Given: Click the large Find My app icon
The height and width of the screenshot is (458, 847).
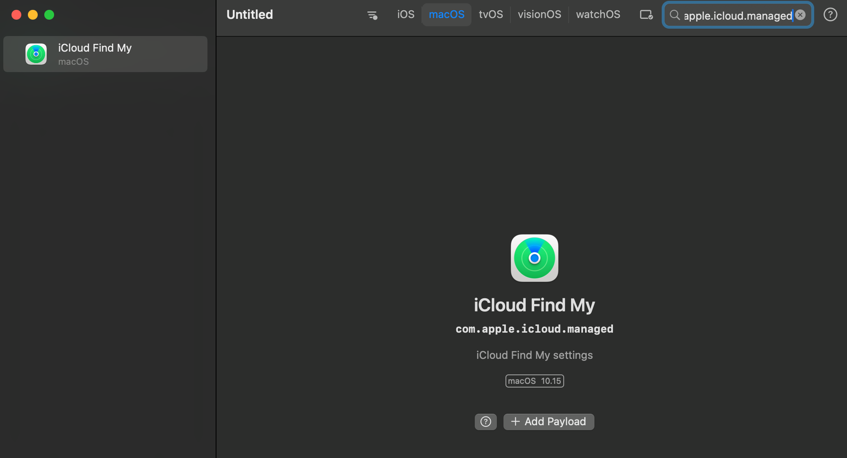Looking at the screenshot, I should [x=534, y=258].
